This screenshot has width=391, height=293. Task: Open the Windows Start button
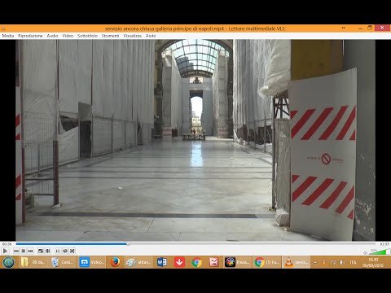pyautogui.click(x=9, y=262)
